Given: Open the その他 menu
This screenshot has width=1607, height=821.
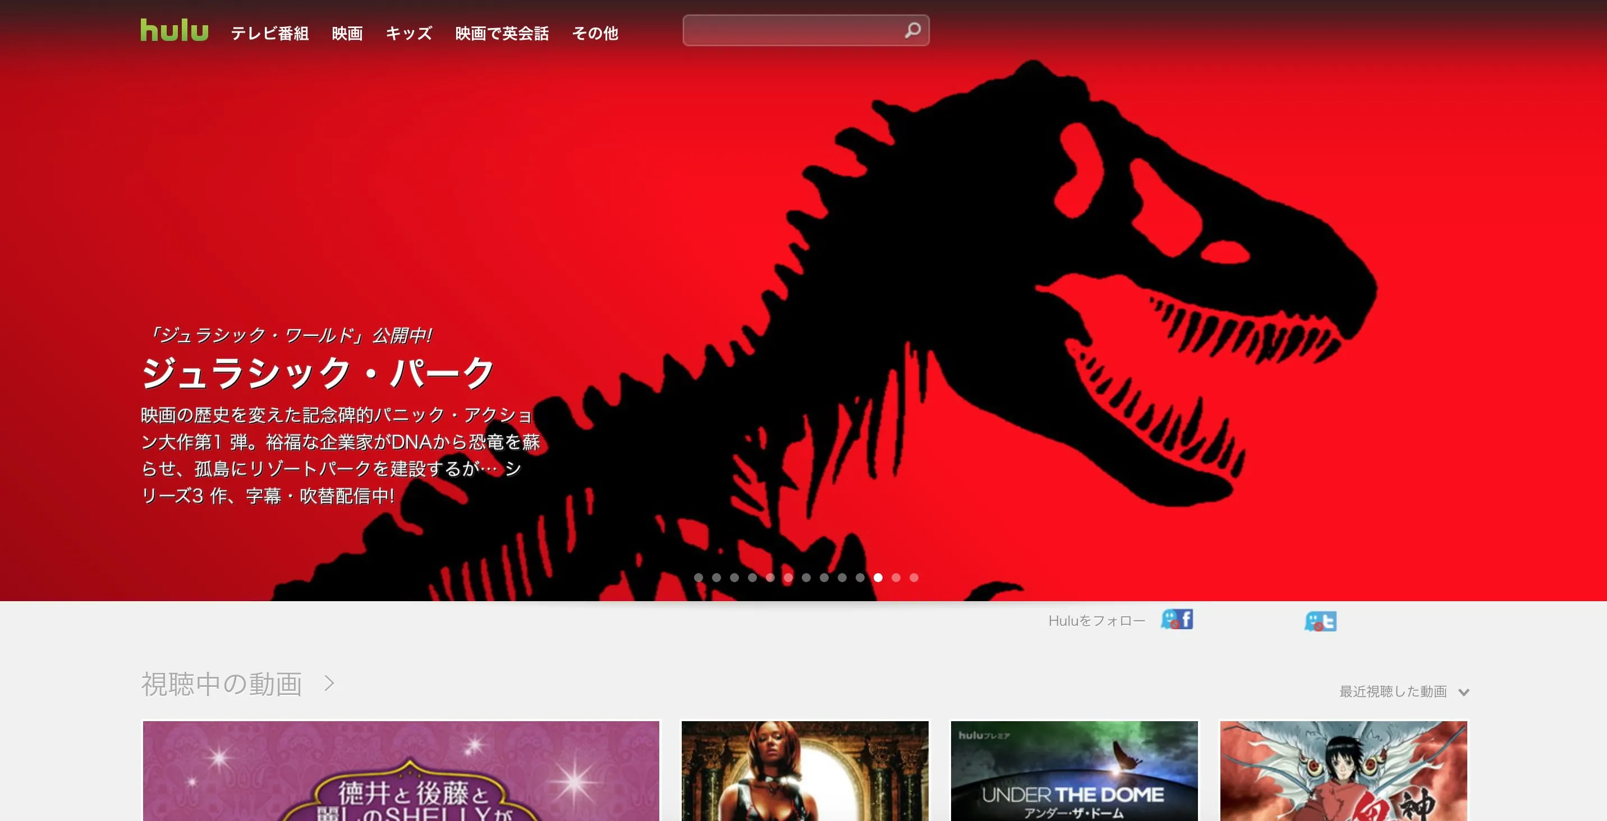Looking at the screenshot, I should point(595,33).
